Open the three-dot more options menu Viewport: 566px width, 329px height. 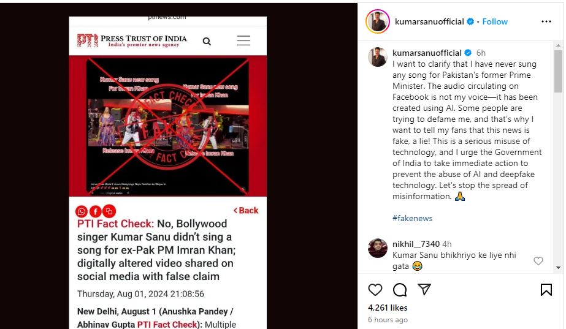(546, 21)
